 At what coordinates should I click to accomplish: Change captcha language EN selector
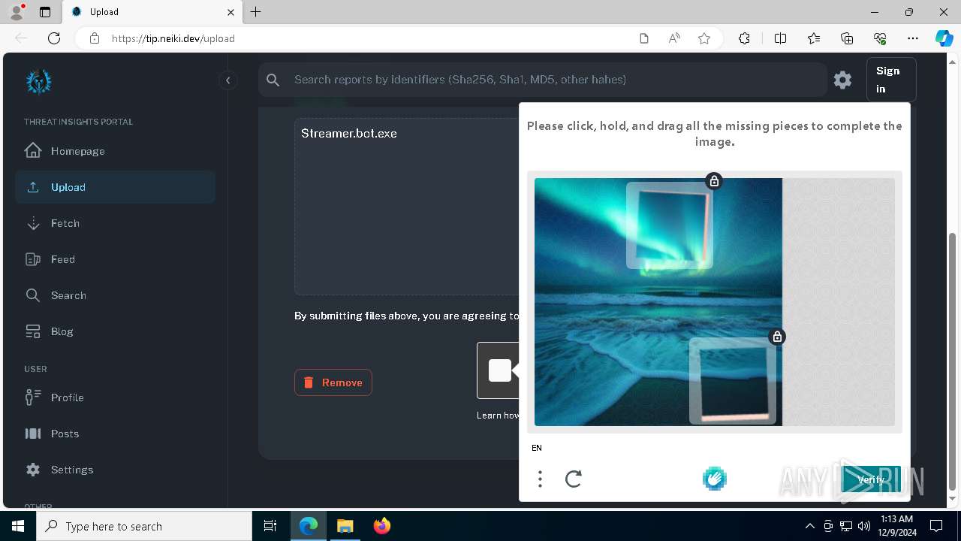[x=537, y=448]
